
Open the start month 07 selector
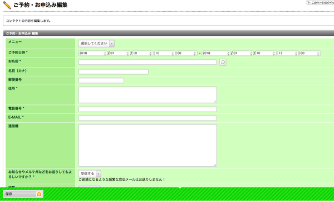click(x=120, y=53)
